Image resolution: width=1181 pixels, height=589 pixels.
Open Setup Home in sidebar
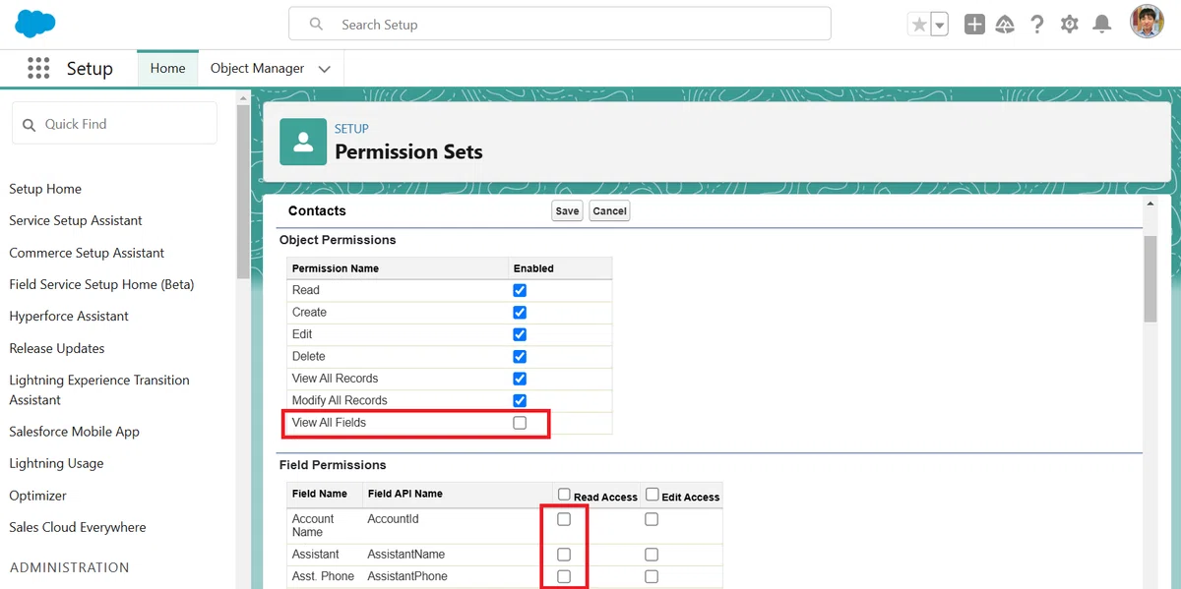[45, 189]
